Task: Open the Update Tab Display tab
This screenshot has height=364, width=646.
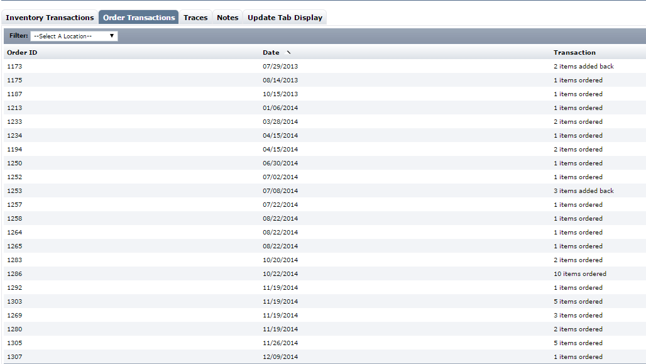Action: 285,18
